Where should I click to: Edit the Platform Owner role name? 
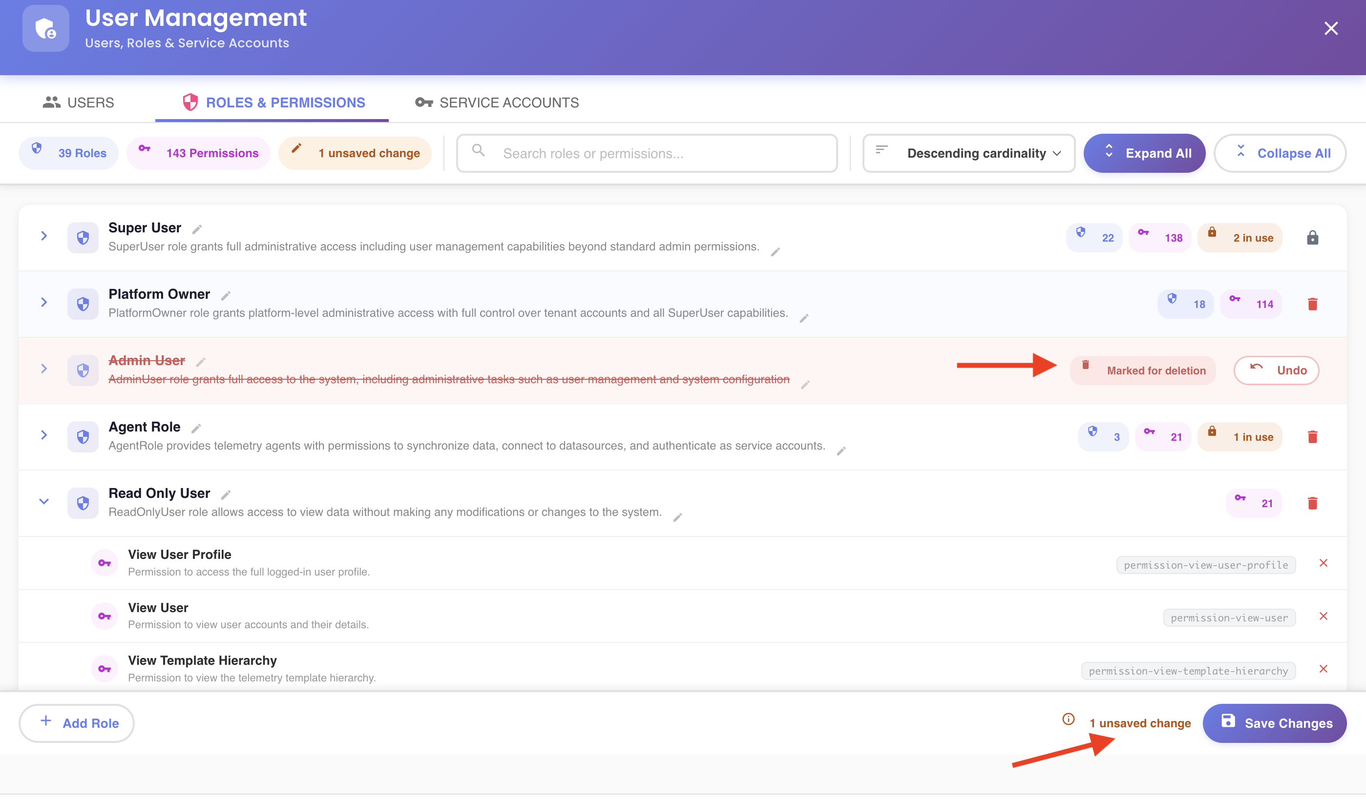(x=226, y=296)
